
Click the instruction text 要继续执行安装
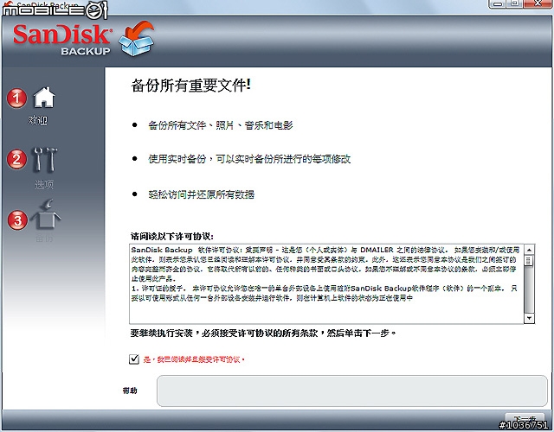coord(263,333)
